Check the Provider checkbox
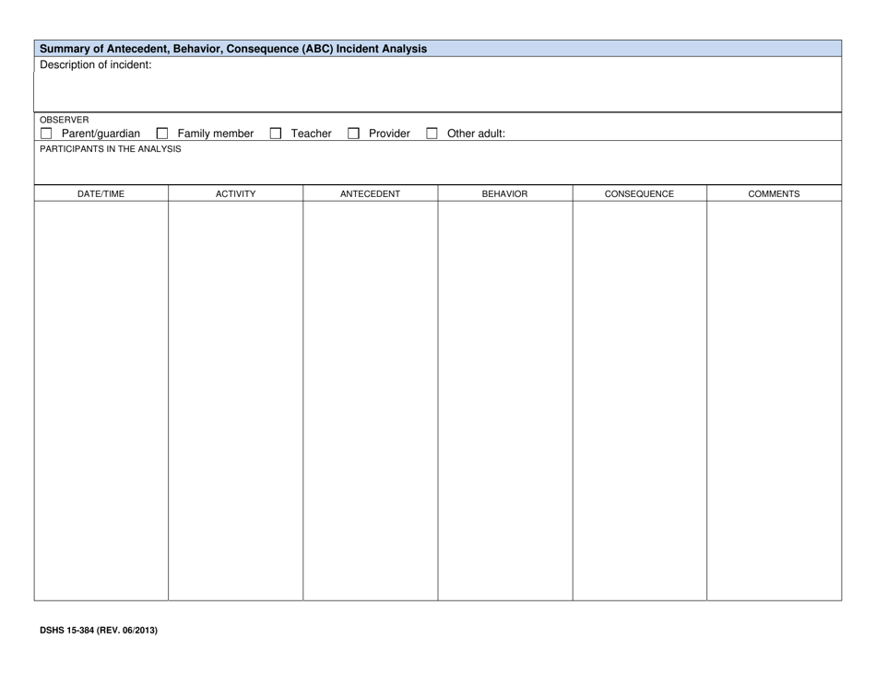 tap(351, 133)
